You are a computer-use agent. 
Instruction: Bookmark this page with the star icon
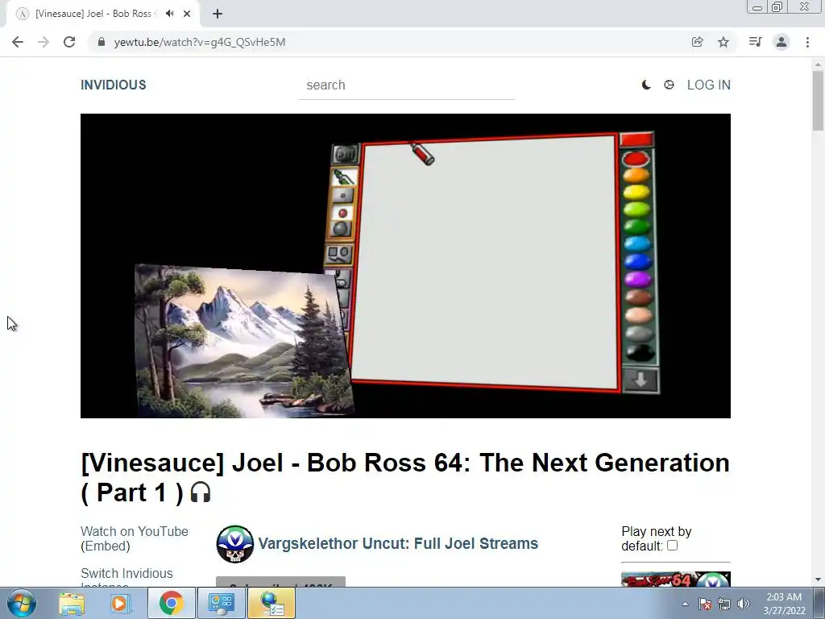[x=723, y=42]
